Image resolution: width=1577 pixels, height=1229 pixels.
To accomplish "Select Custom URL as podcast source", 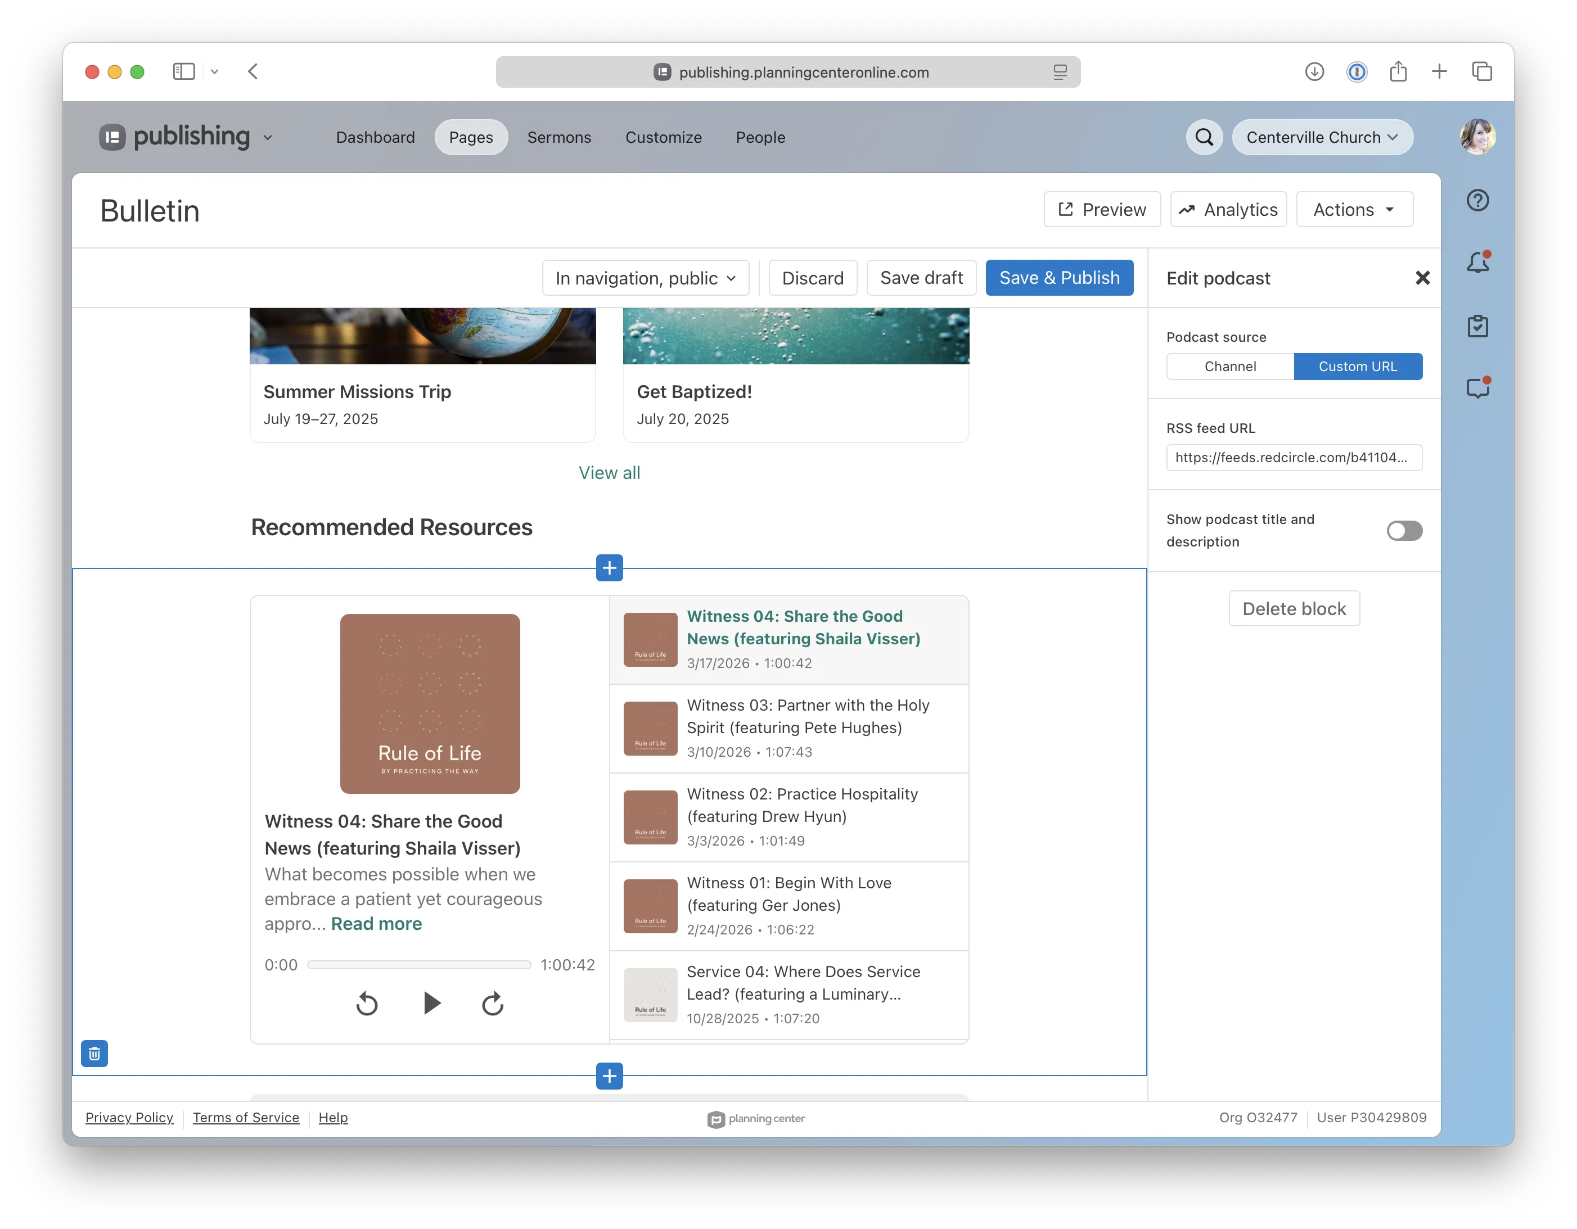I will click(x=1358, y=367).
